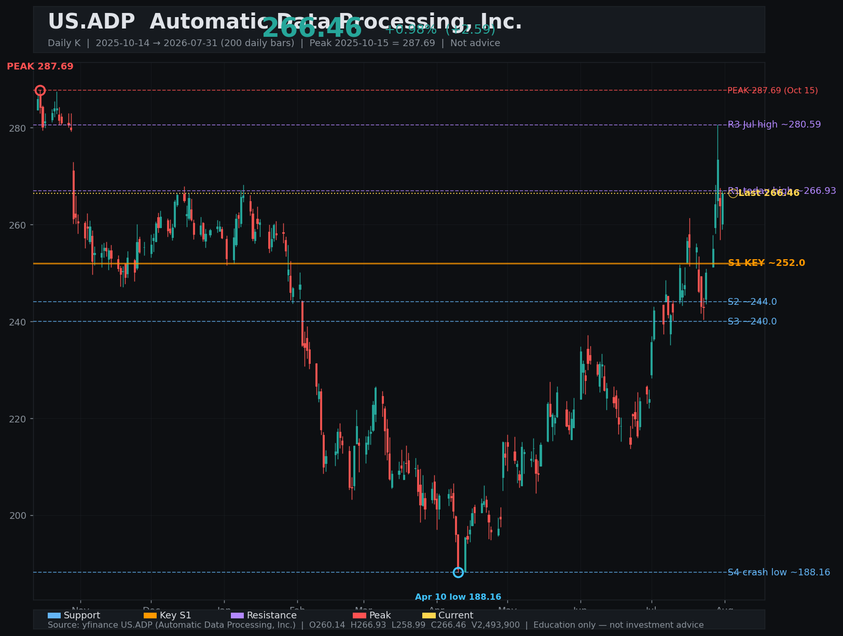
Task: Click the orange Key S1 legend swatch
Action: point(150,615)
